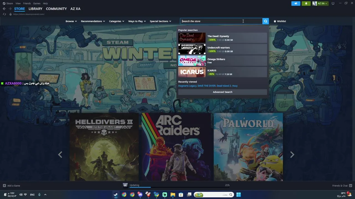Viewport: 355px width, 199px height.
Task: Open the AZ XA account dropdown
Action: pos(320,3)
